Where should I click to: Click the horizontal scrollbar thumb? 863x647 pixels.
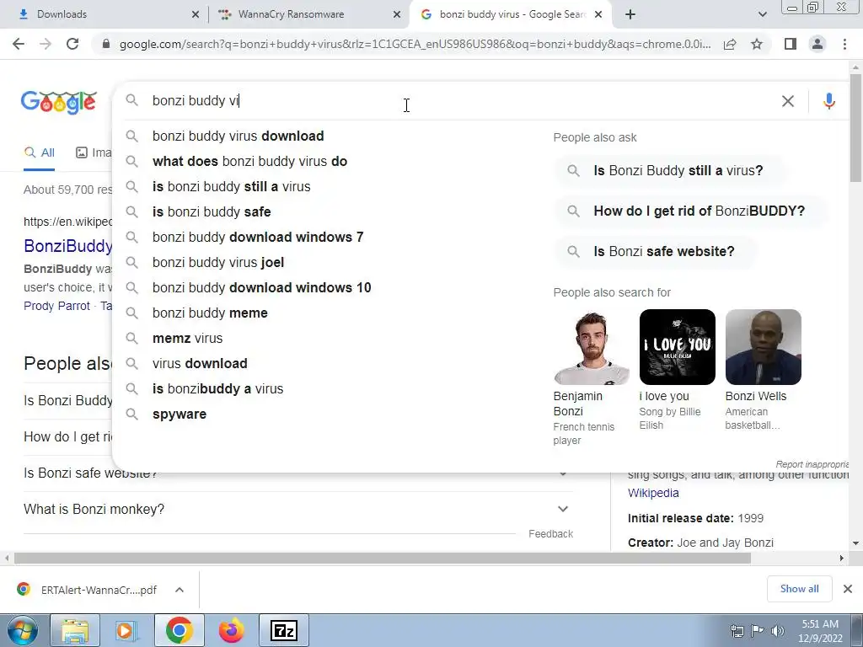click(x=383, y=559)
